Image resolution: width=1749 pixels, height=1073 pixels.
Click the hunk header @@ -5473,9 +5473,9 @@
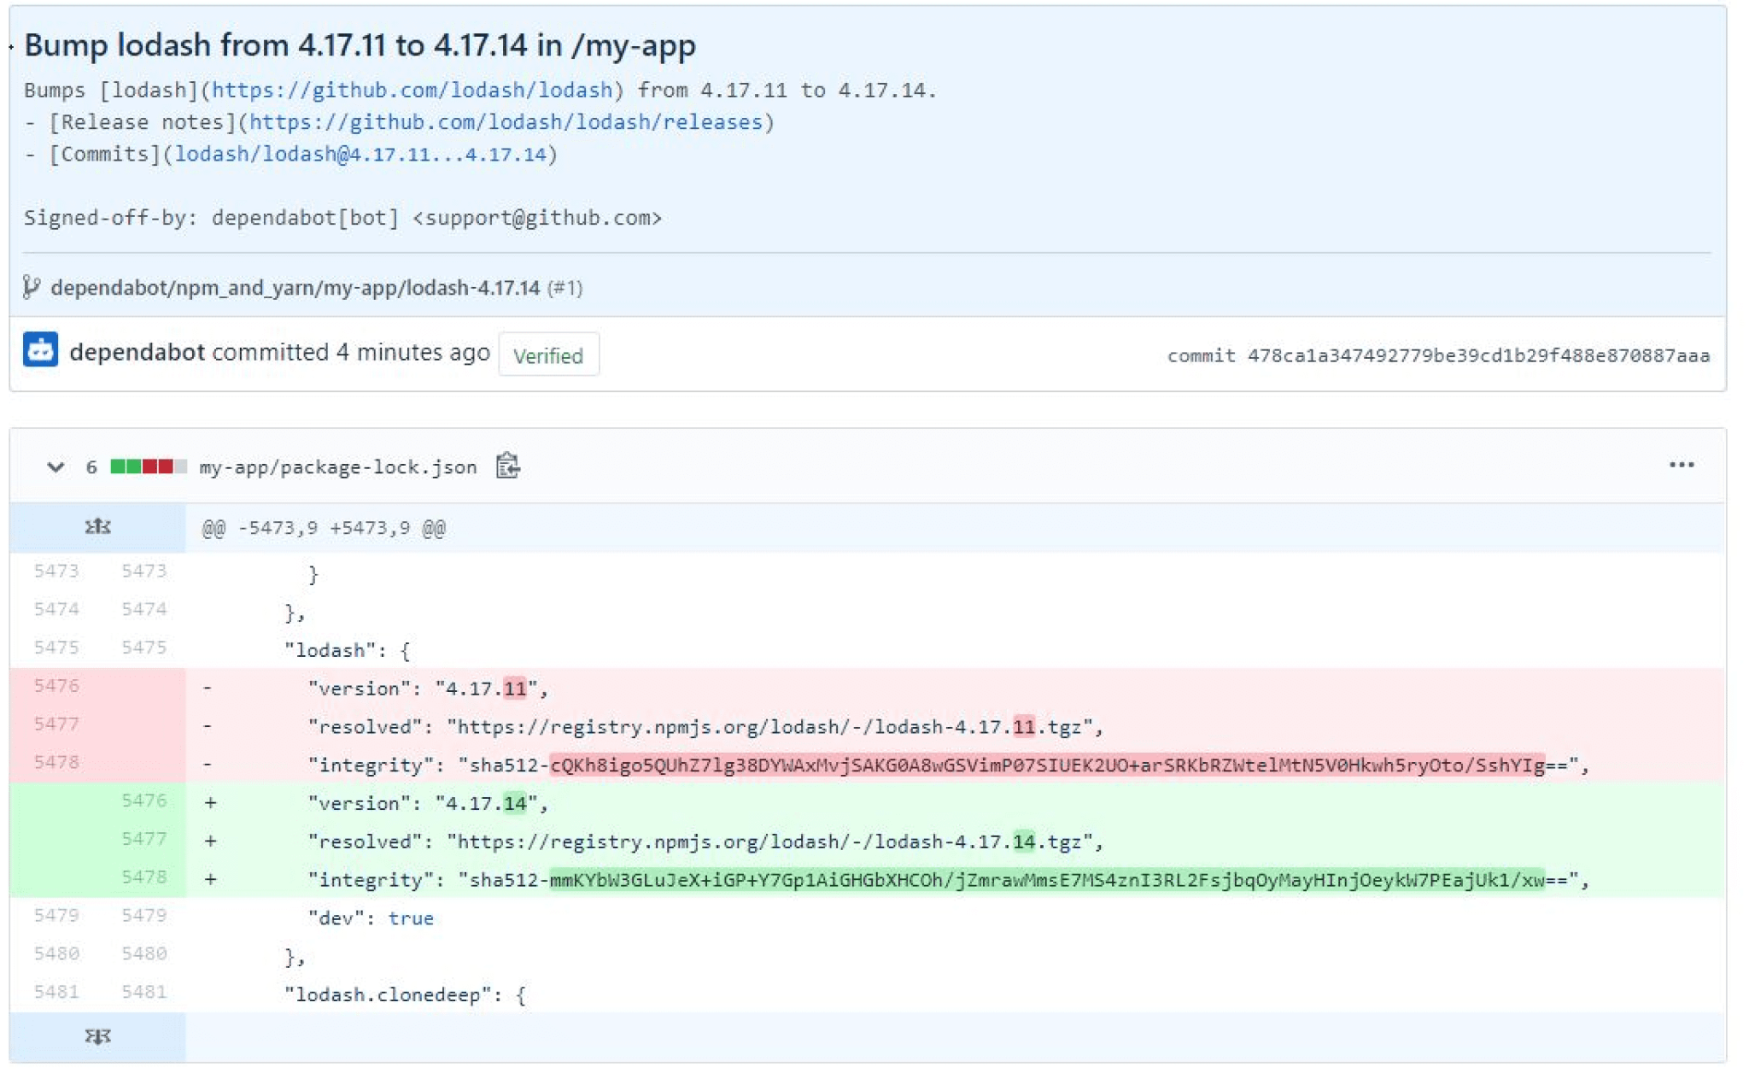click(x=324, y=528)
